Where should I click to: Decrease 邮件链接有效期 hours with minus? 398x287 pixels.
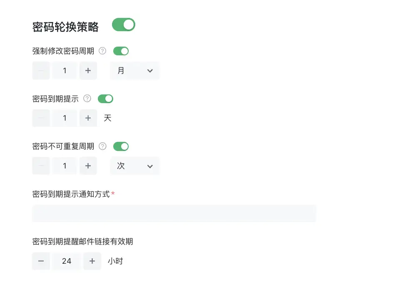click(41, 261)
